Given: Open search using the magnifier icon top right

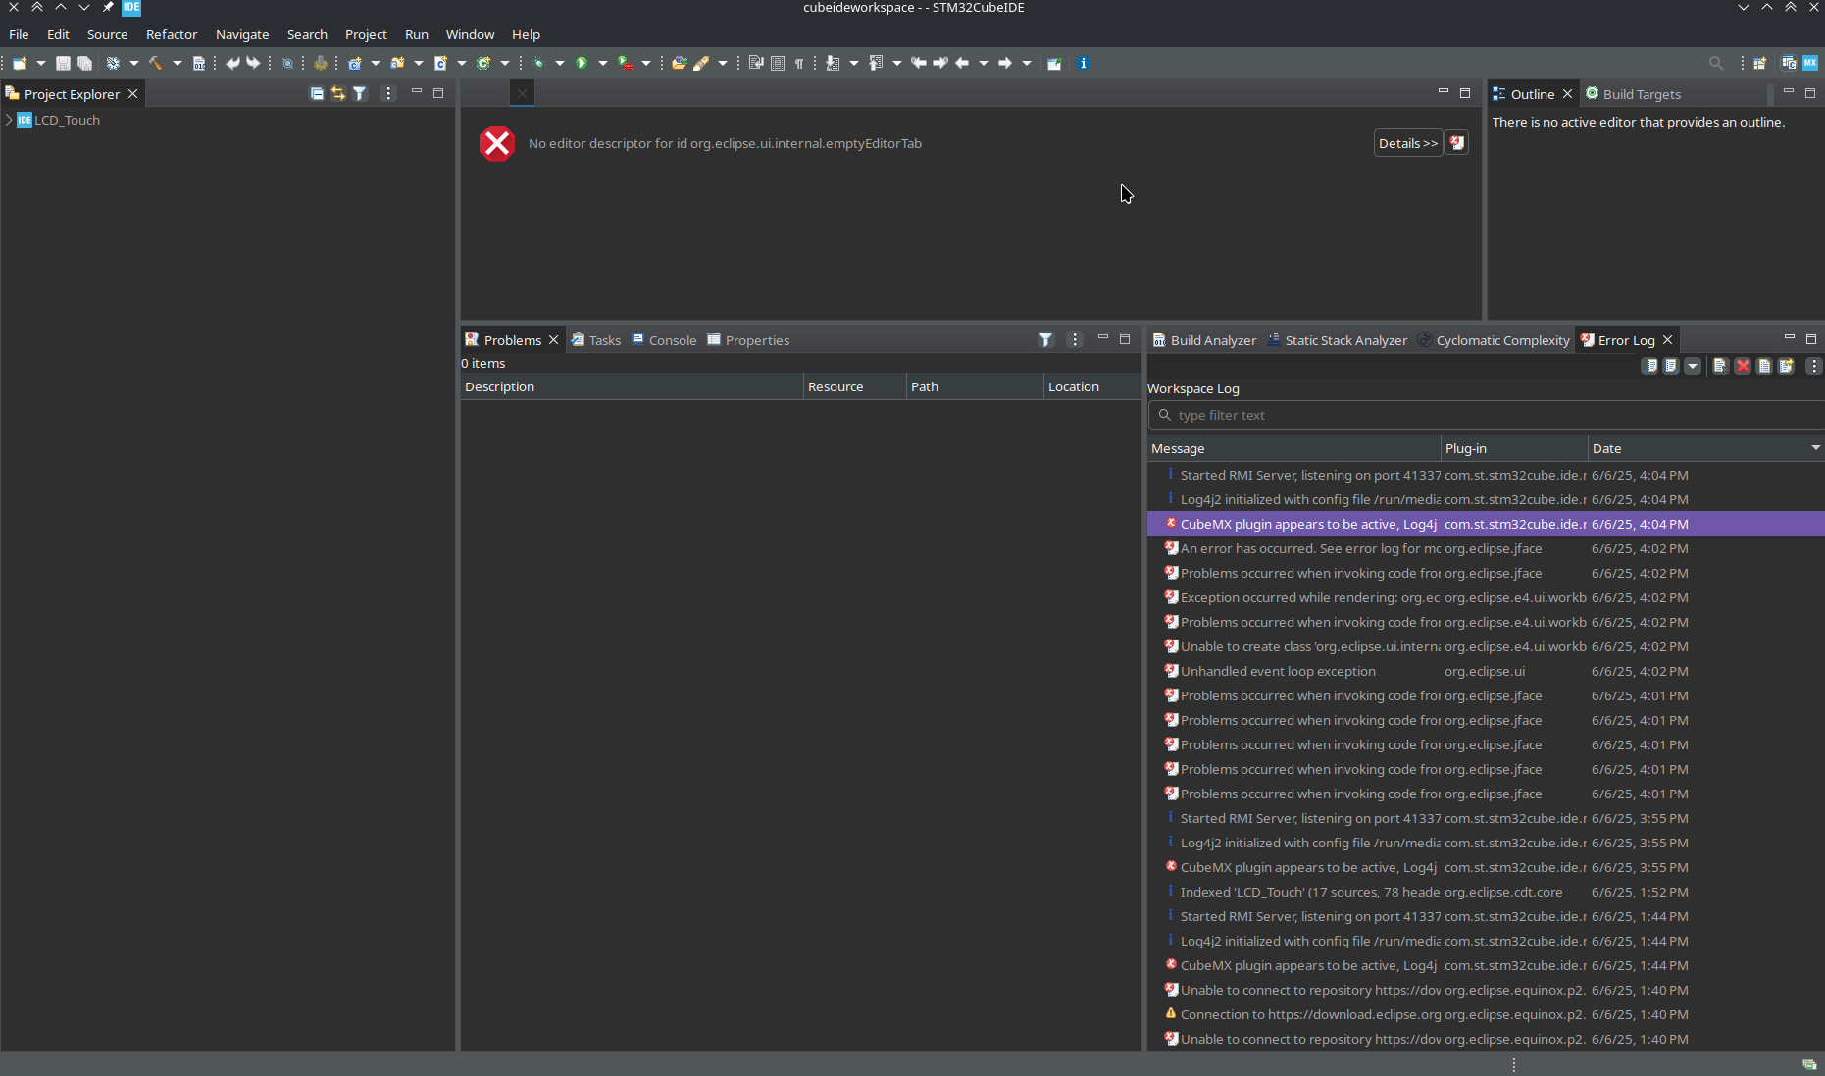Looking at the screenshot, I should tap(1716, 63).
